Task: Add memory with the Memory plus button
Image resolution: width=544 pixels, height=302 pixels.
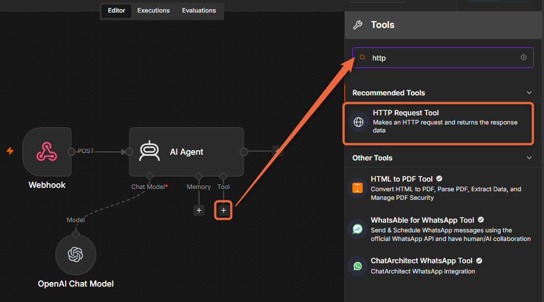Action: coord(199,210)
